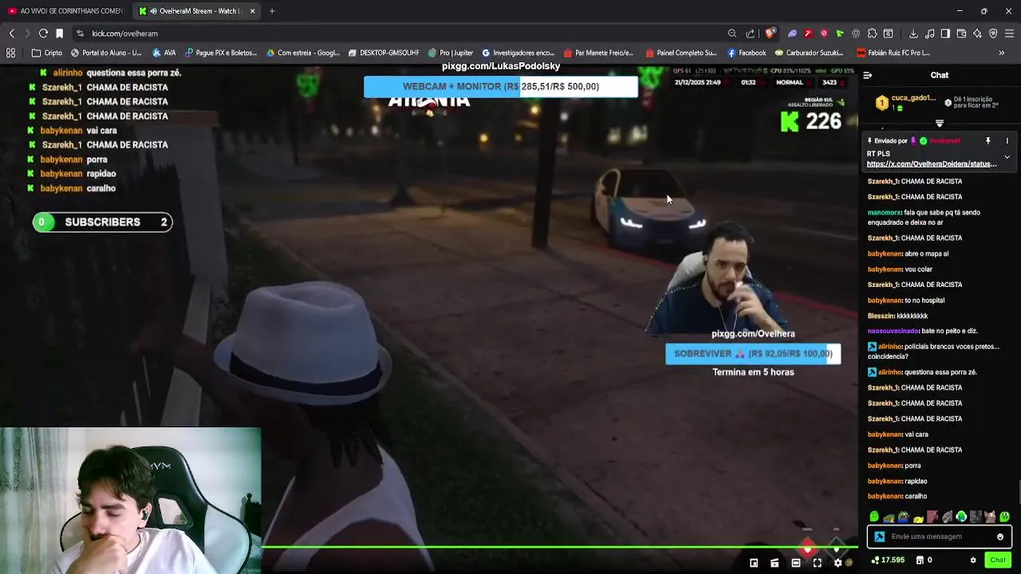The image size is (1021, 574).
Task: Open the Fabián Ruiz FC Pro bookmark
Action: (893, 53)
